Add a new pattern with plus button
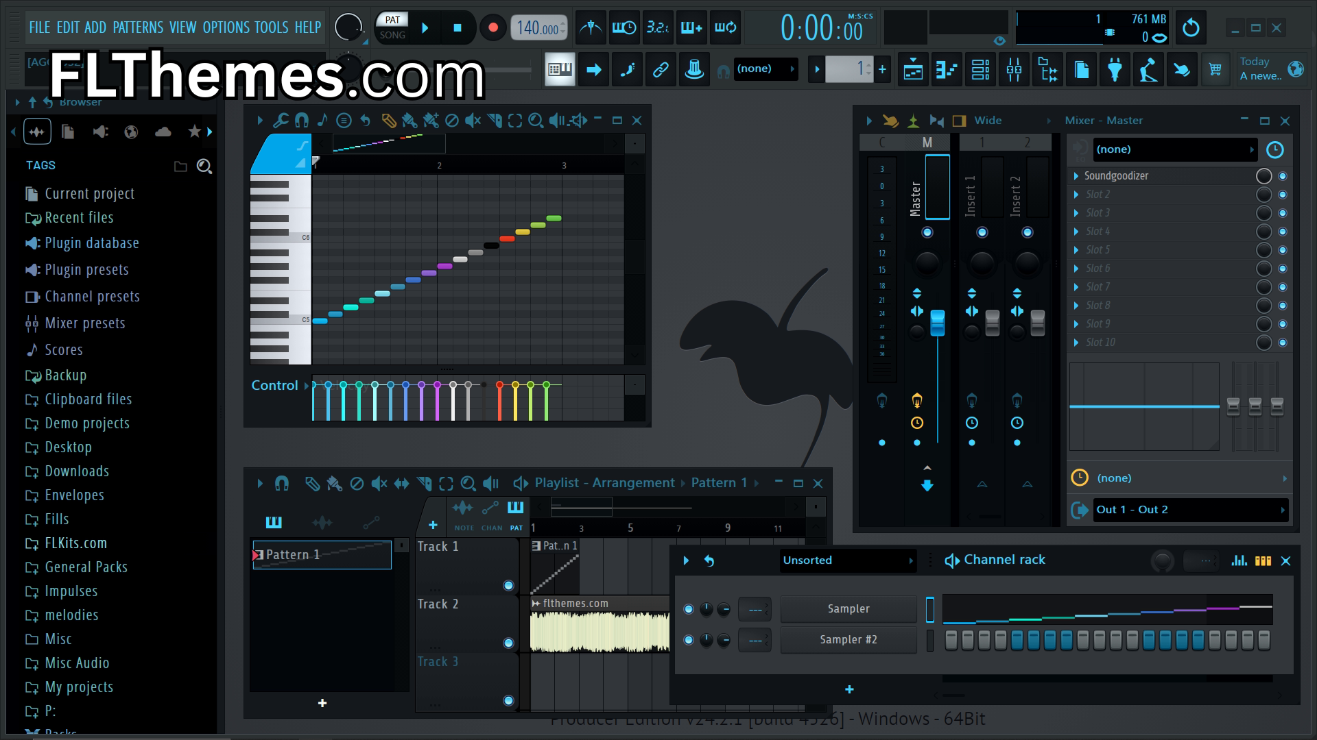 pos(882,69)
